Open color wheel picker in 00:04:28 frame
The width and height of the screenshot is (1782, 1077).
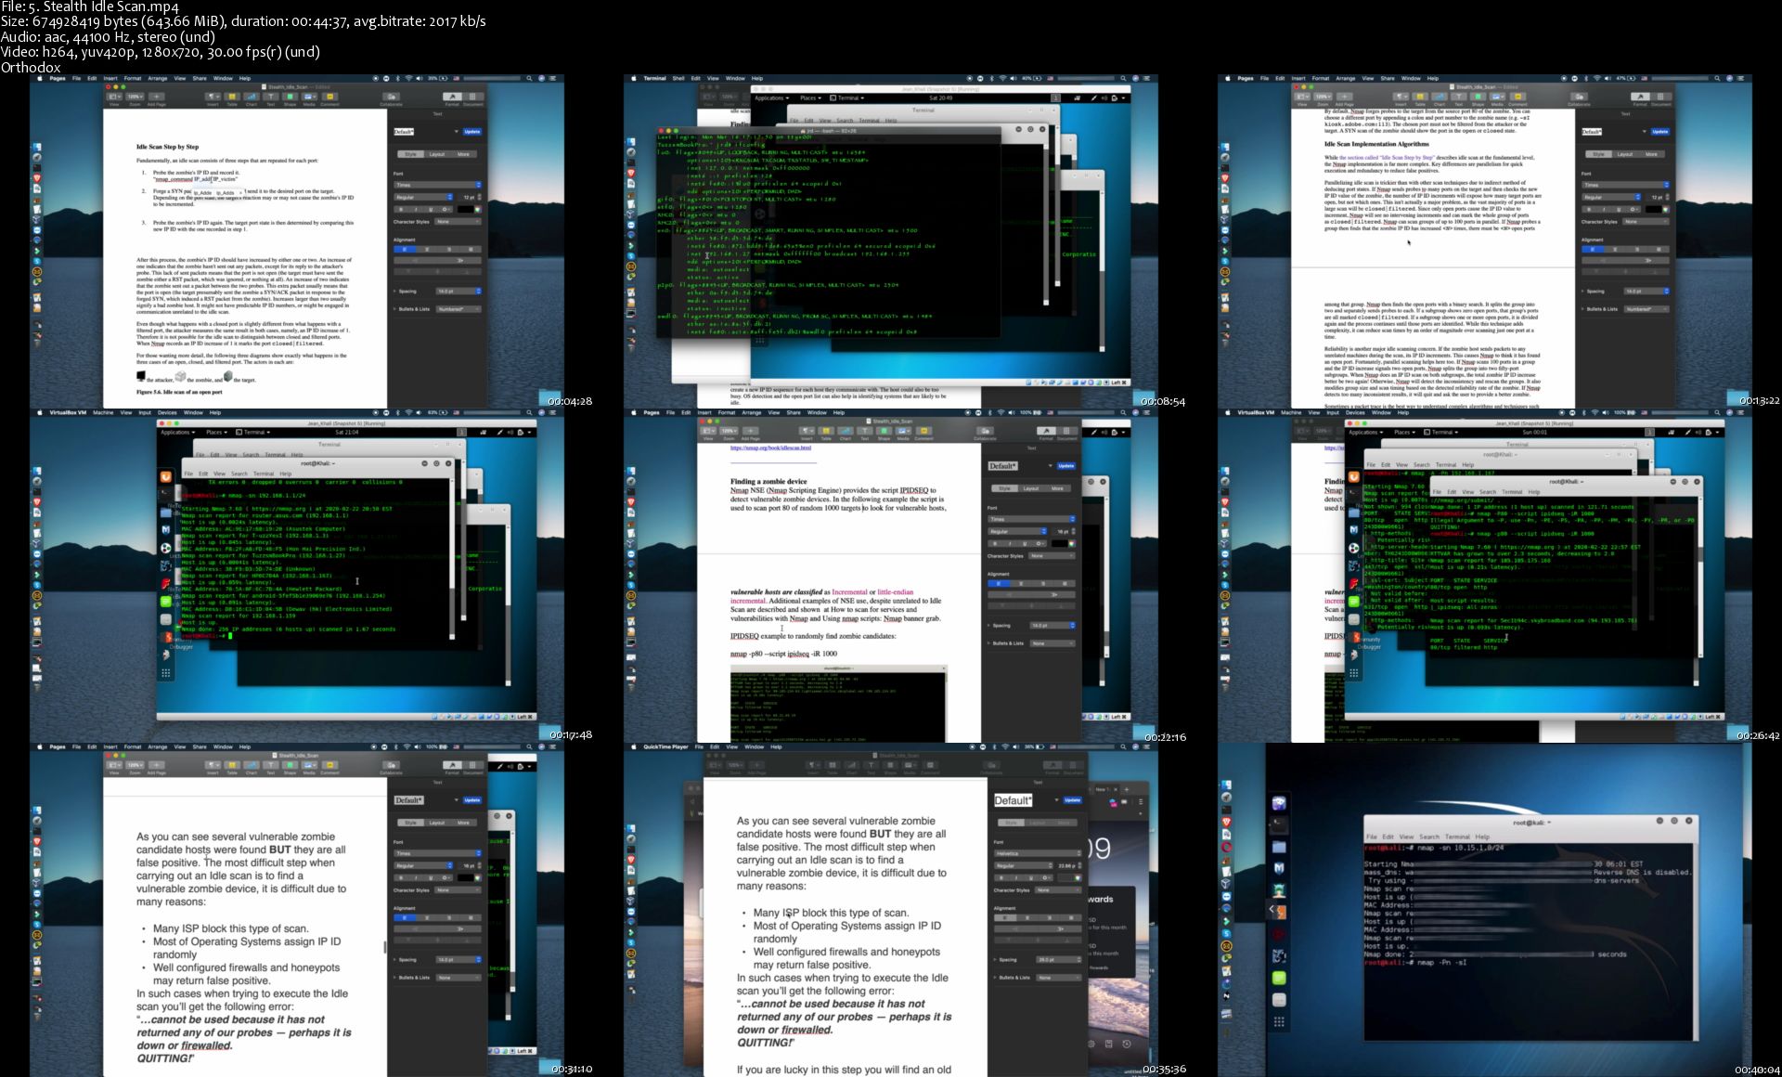click(478, 210)
